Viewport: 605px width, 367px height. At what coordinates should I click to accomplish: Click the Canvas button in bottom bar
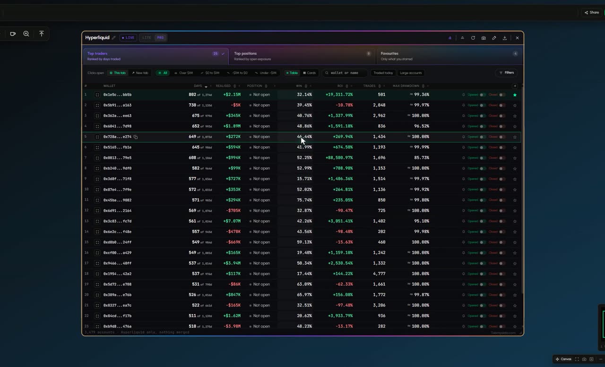[563, 359]
